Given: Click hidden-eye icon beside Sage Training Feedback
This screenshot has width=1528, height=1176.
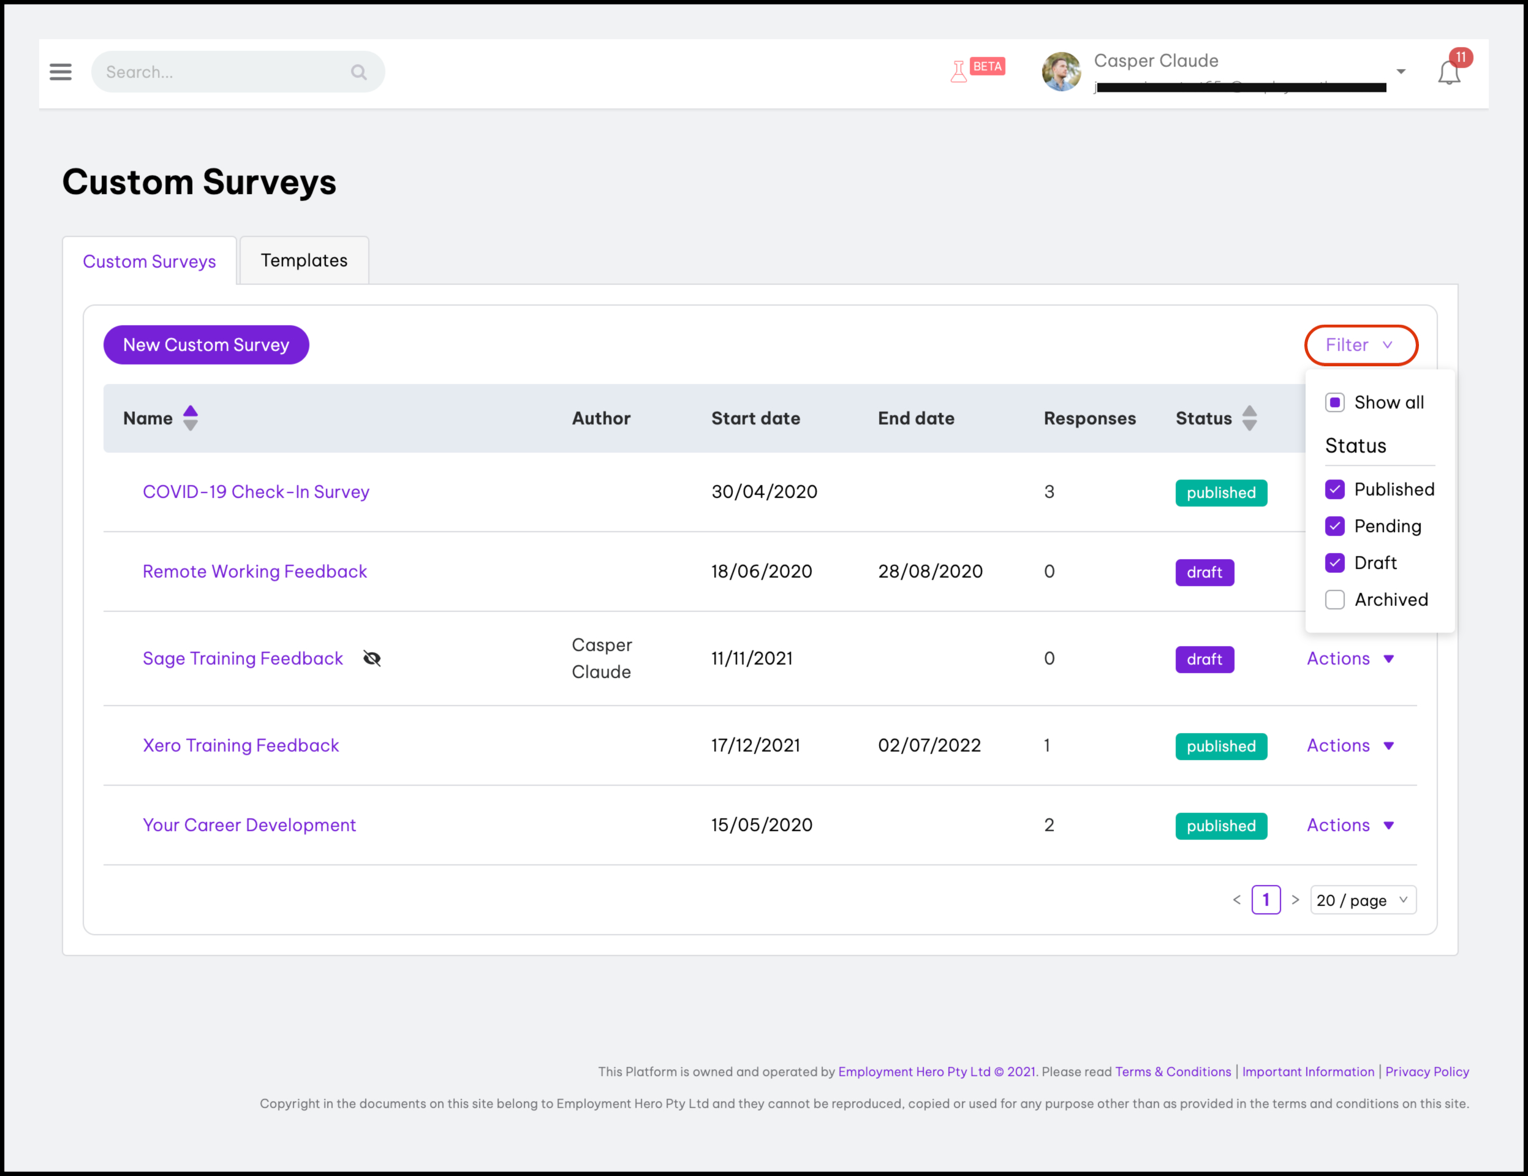Looking at the screenshot, I should [x=373, y=658].
